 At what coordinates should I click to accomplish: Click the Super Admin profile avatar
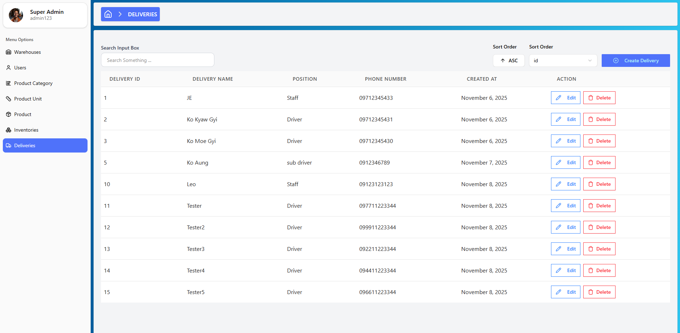[16, 15]
